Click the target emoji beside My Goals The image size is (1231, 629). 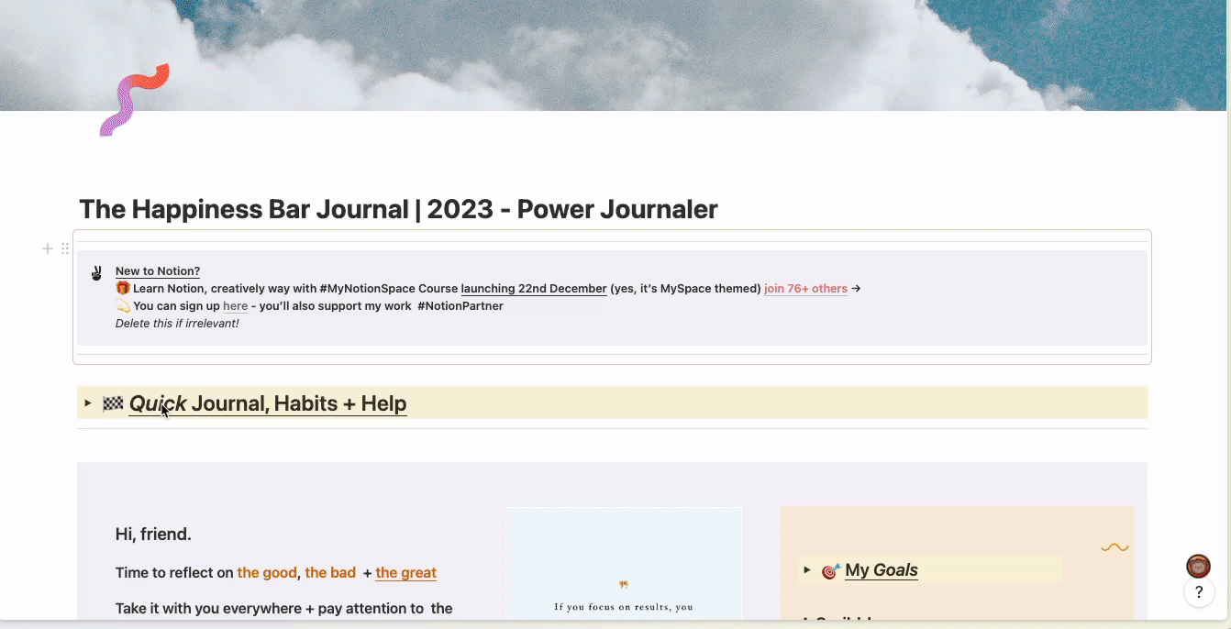coord(830,570)
